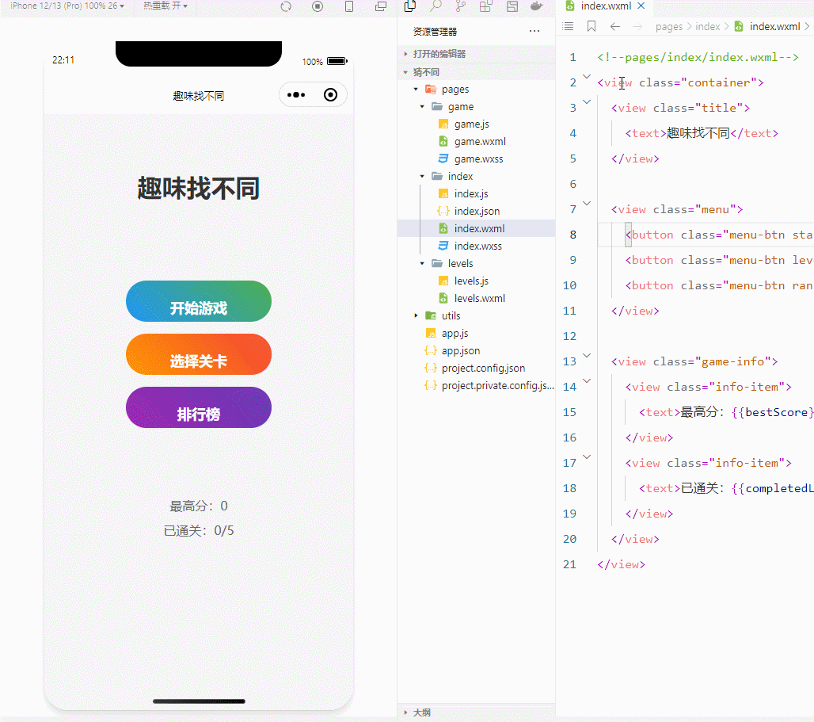Click the outline list icon in editor toolbar
The image size is (814, 722).
[568, 26]
